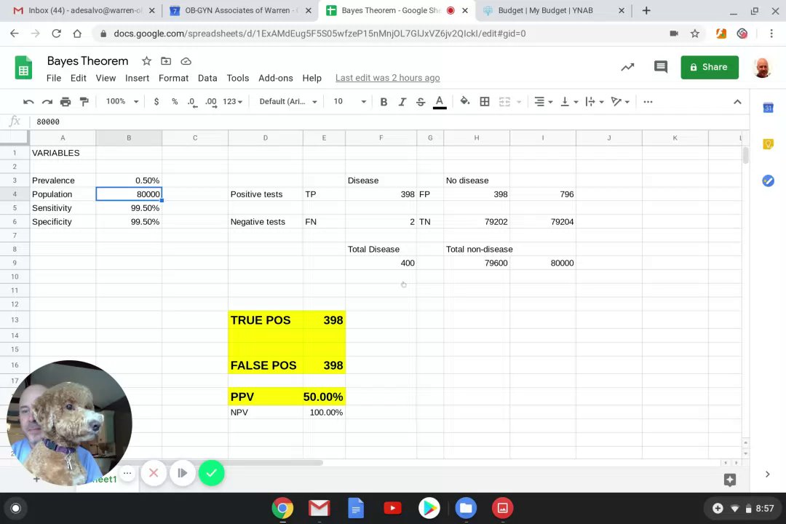The image size is (786, 524).
Task: Open the Edit menu
Action: coord(78,78)
